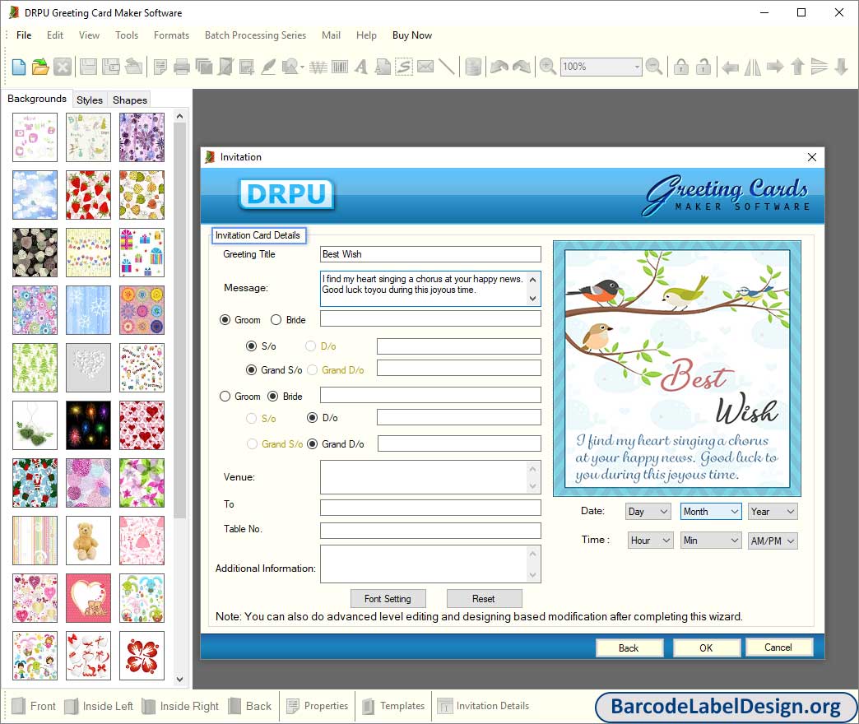The width and height of the screenshot is (859, 724).
Task: Open the Hour dropdown
Action: point(650,541)
